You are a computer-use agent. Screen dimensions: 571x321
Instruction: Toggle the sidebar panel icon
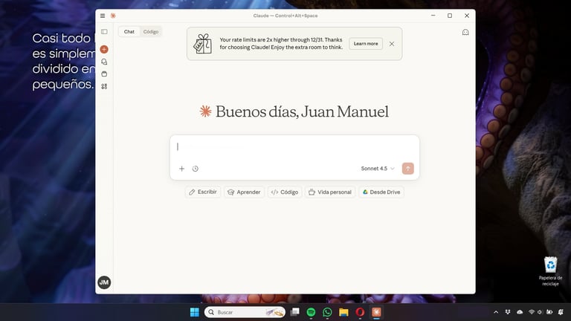[104, 32]
